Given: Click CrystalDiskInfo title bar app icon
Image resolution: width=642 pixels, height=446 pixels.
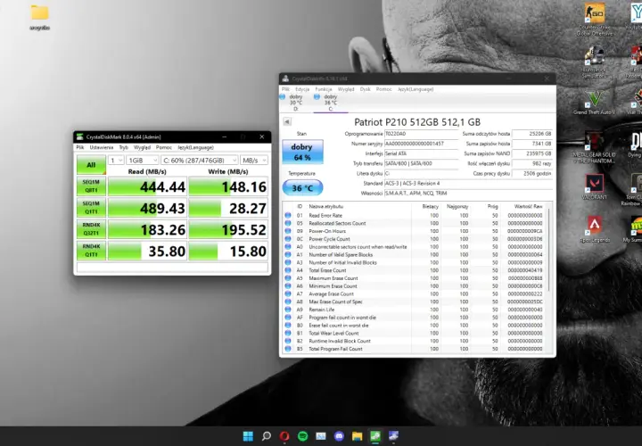Looking at the screenshot, I should [x=285, y=78].
